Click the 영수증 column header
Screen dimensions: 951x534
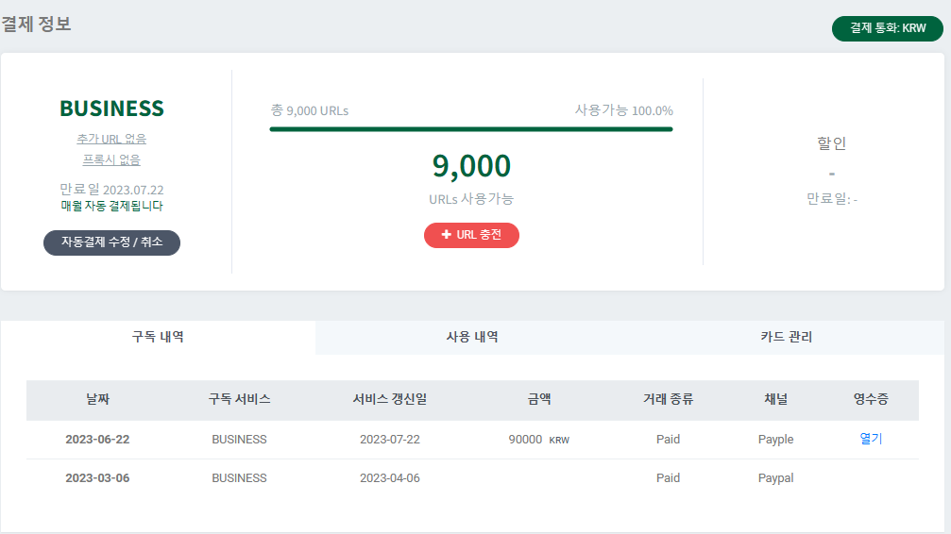point(870,399)
